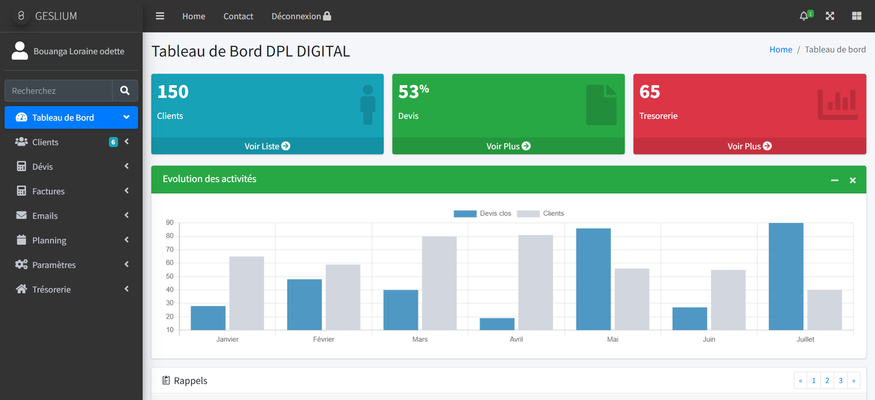Enter fullscreen with the expand arrows icon
This screenshot has width=875, height=400.
(x=830, y=16)
